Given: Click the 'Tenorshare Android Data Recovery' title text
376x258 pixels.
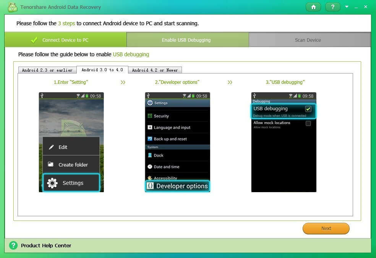Looking at the screenshot, I should [x=61, y=7].
